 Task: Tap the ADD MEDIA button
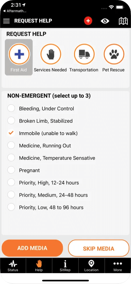coord(32,248)
